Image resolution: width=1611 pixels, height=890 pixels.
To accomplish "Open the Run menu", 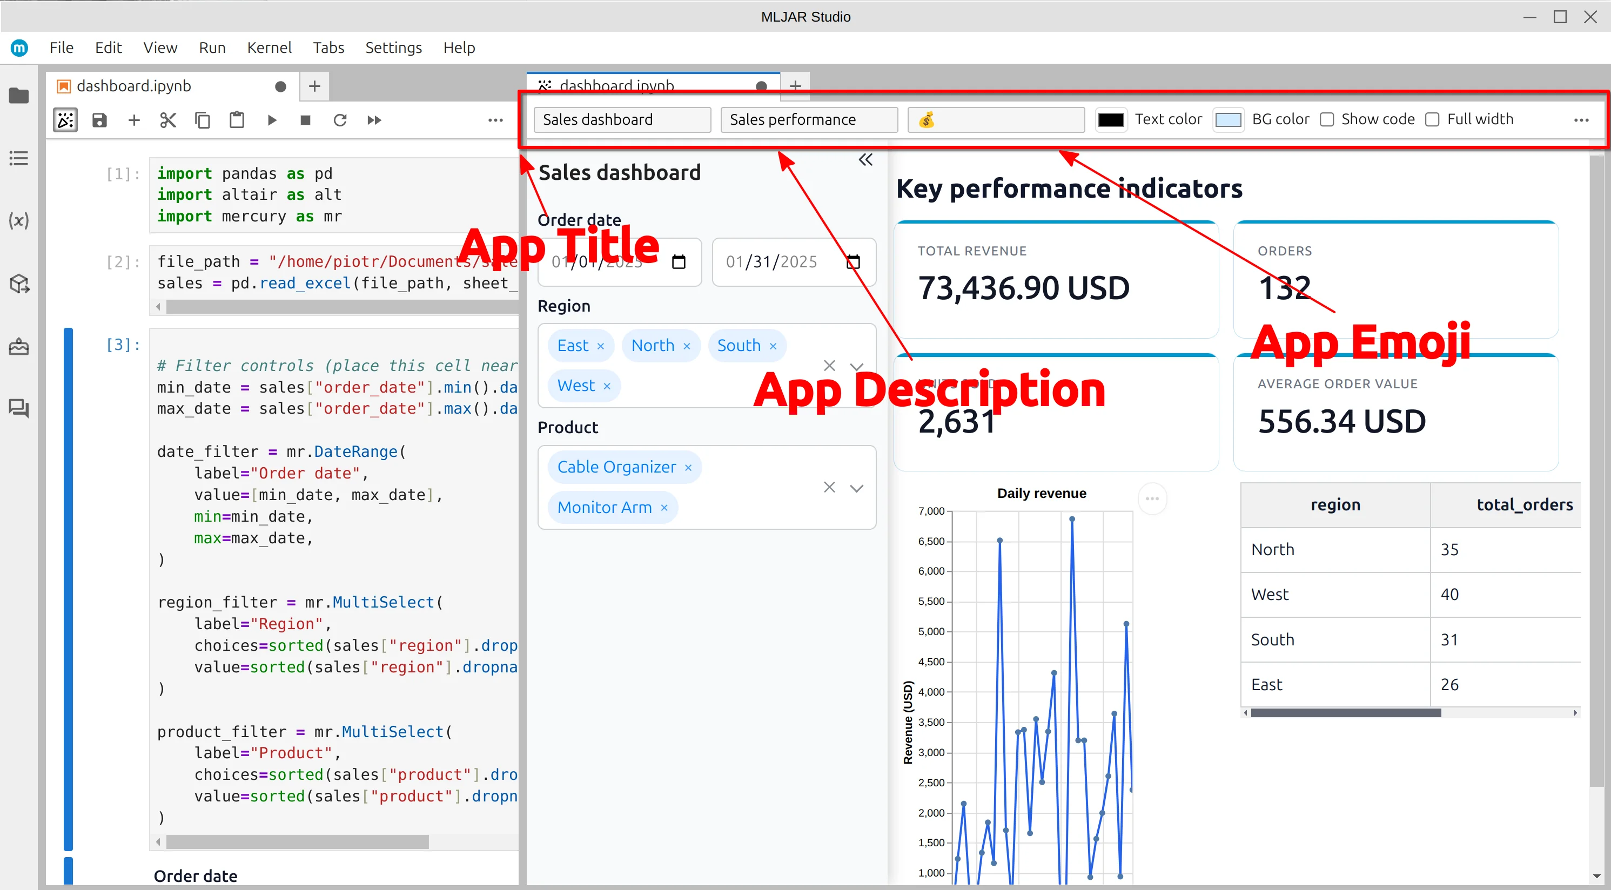I will click(x=212, y=48).
